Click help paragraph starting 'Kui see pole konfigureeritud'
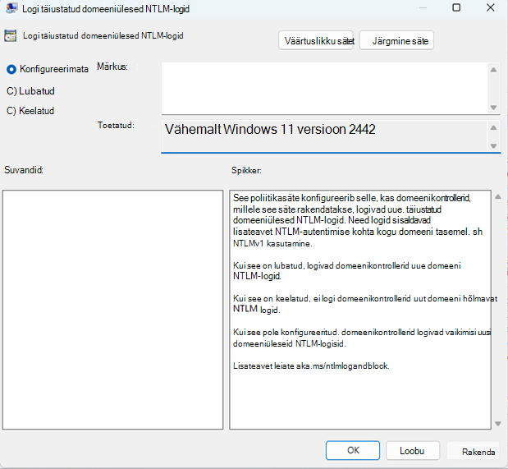 click(362, 338)
